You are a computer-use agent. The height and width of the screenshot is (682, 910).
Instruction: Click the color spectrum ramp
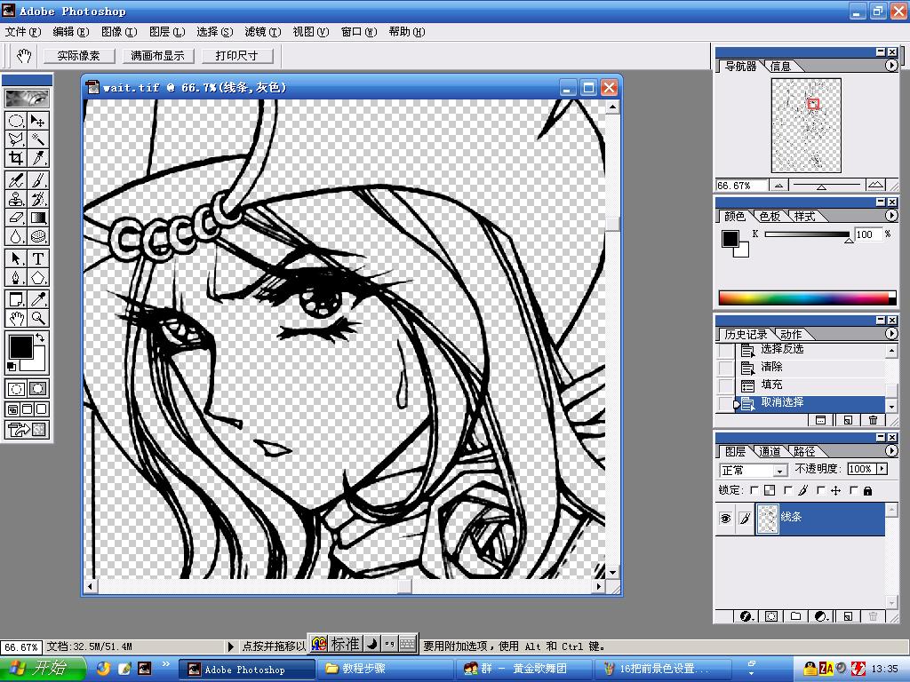(807, 297)
